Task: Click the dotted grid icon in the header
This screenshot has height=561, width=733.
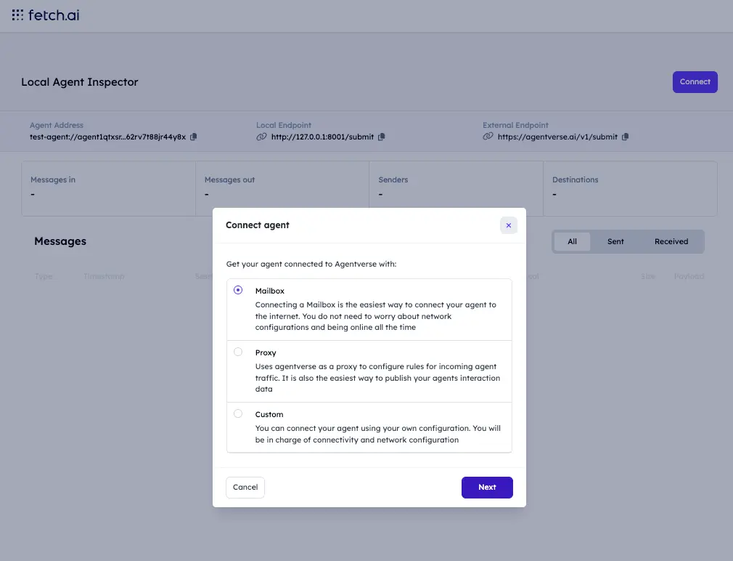Action: (16, 15)
